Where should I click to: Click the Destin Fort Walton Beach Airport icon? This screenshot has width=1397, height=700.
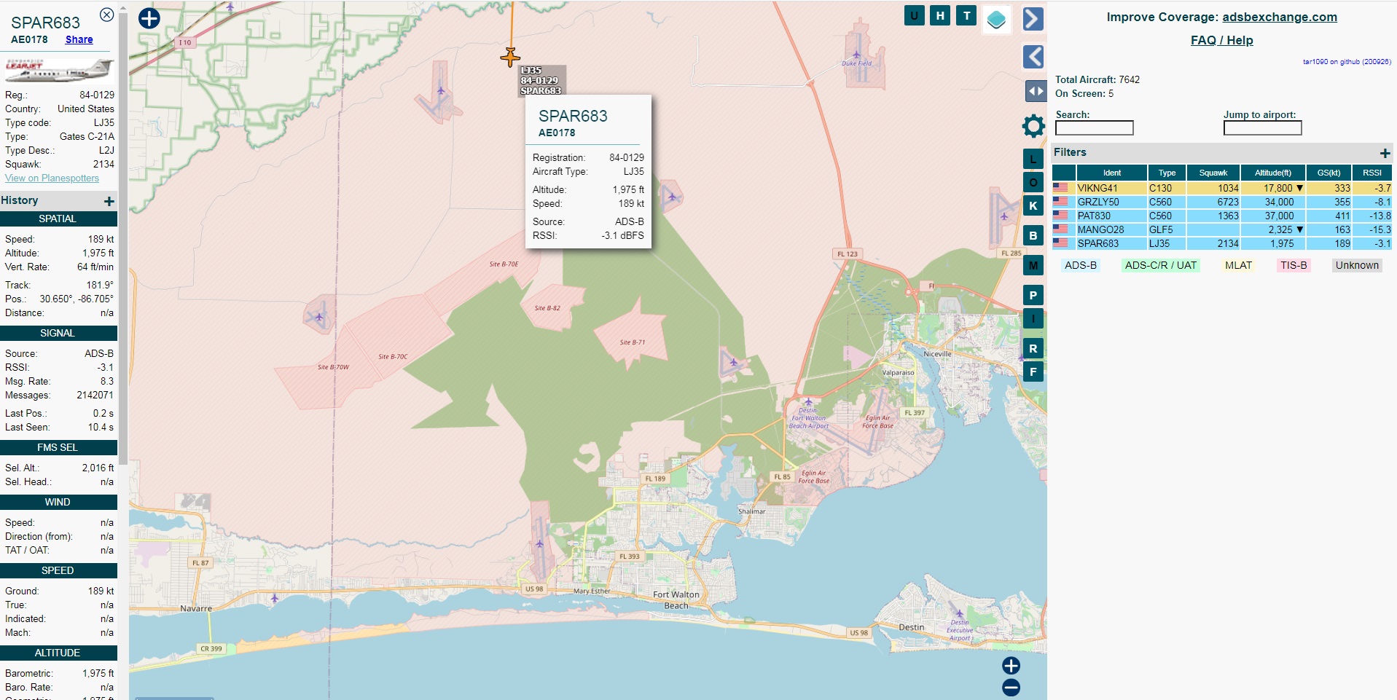coord(808,401)
